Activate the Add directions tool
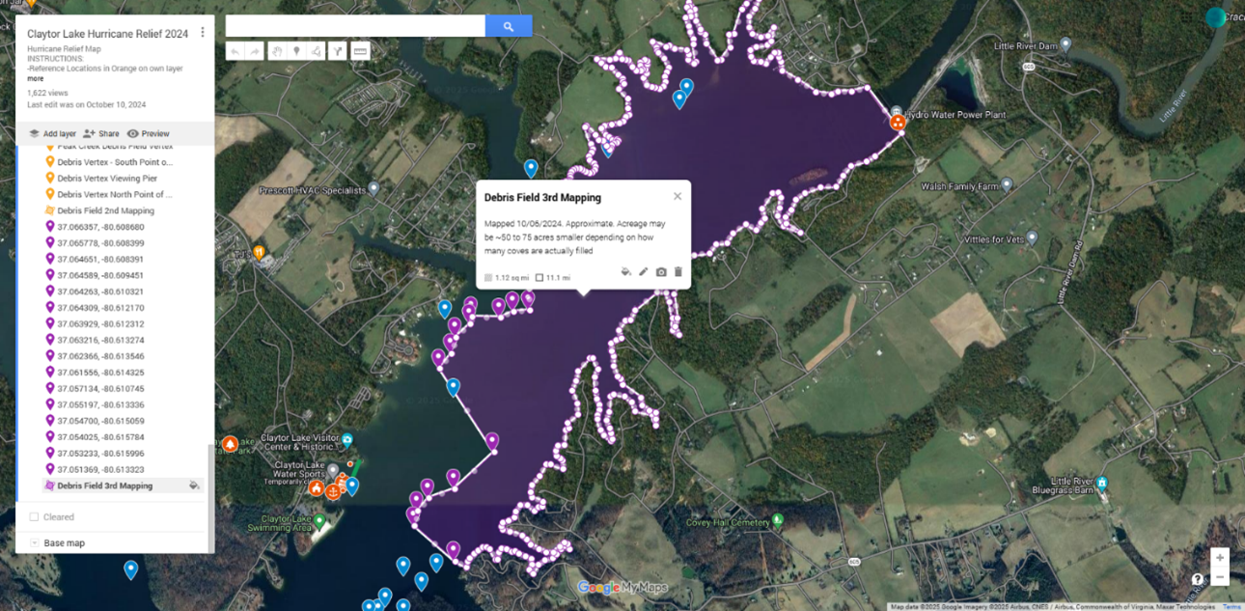Screen dimensions: 1245x611 click(x=337, y=50)
